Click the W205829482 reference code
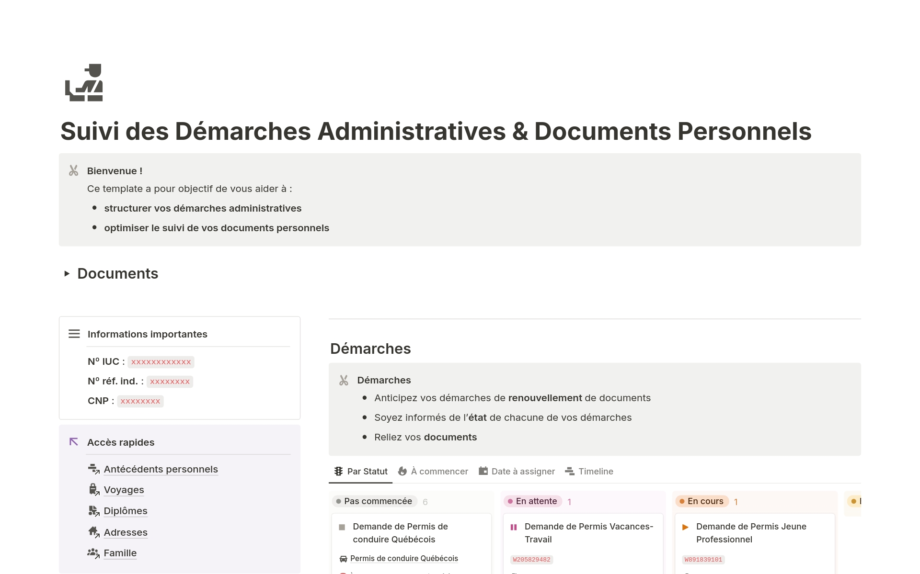Viewport: 920px width, 574px height. [531, 559]
